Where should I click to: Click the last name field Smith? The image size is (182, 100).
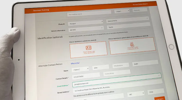[x=145, y=63]
